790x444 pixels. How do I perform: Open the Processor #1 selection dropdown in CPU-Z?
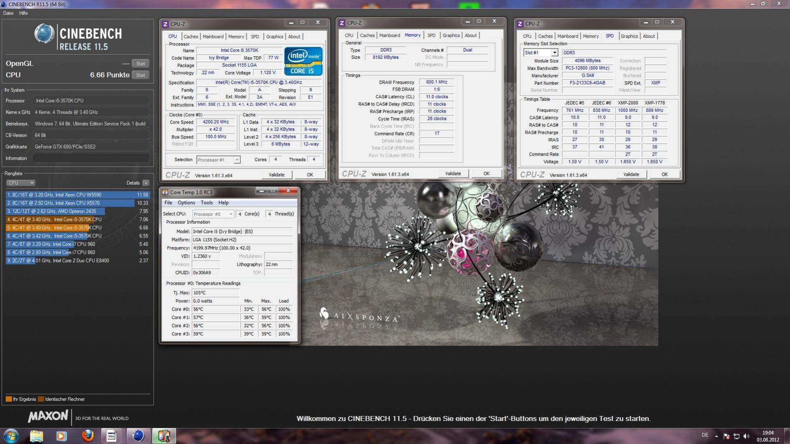(219, 160)
